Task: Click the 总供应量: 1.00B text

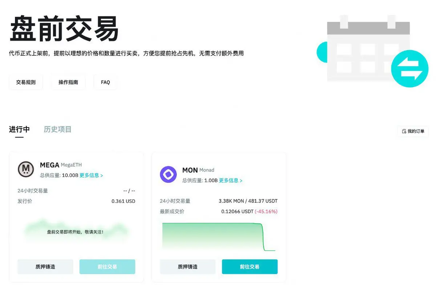Action: pos(200,180)
